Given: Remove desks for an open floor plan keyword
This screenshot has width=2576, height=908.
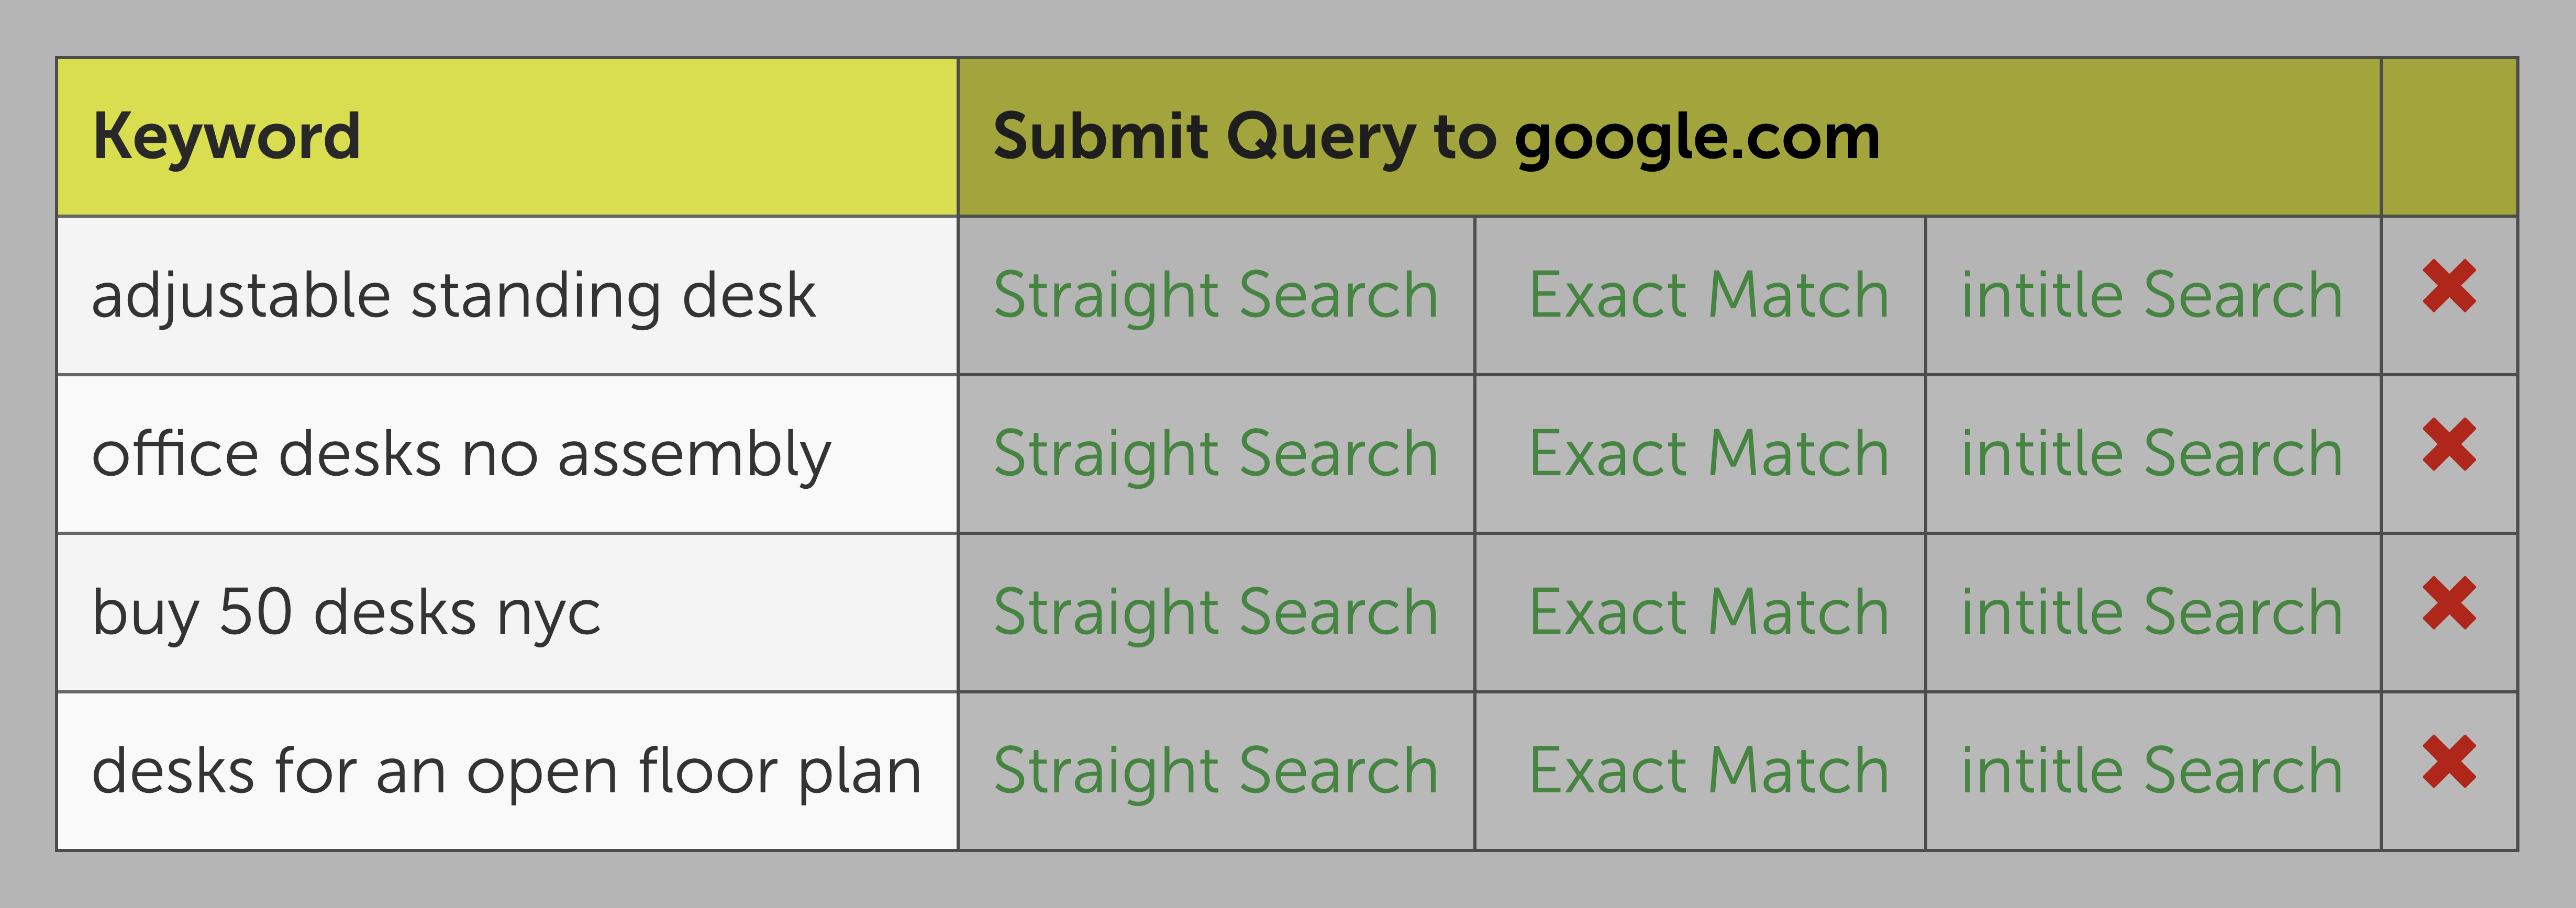Looking at the screenshot, I should (x=2449, y=761).
